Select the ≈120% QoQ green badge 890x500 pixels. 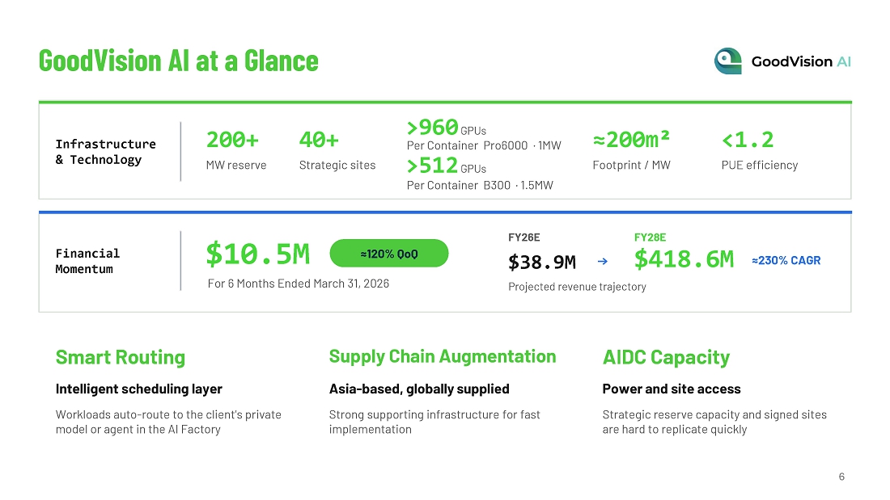coord(389,254)
